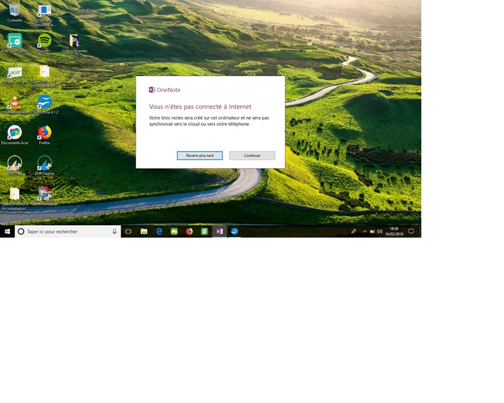
Task: Open Task View from the taskbar
Action: 128,232
